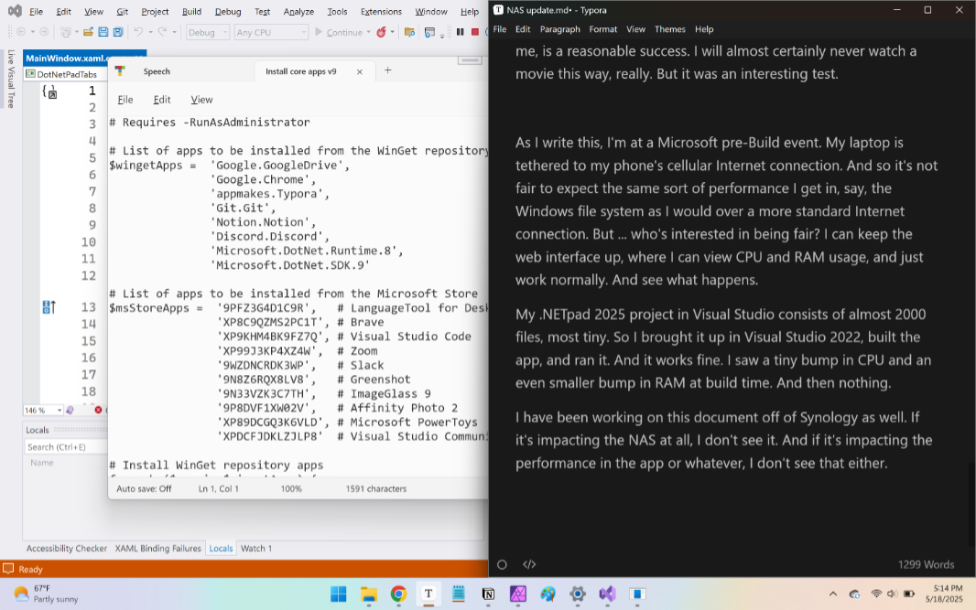Toggle Typora sidebar with the circle icon
976x610 pixels.
[x=502, y=564]
